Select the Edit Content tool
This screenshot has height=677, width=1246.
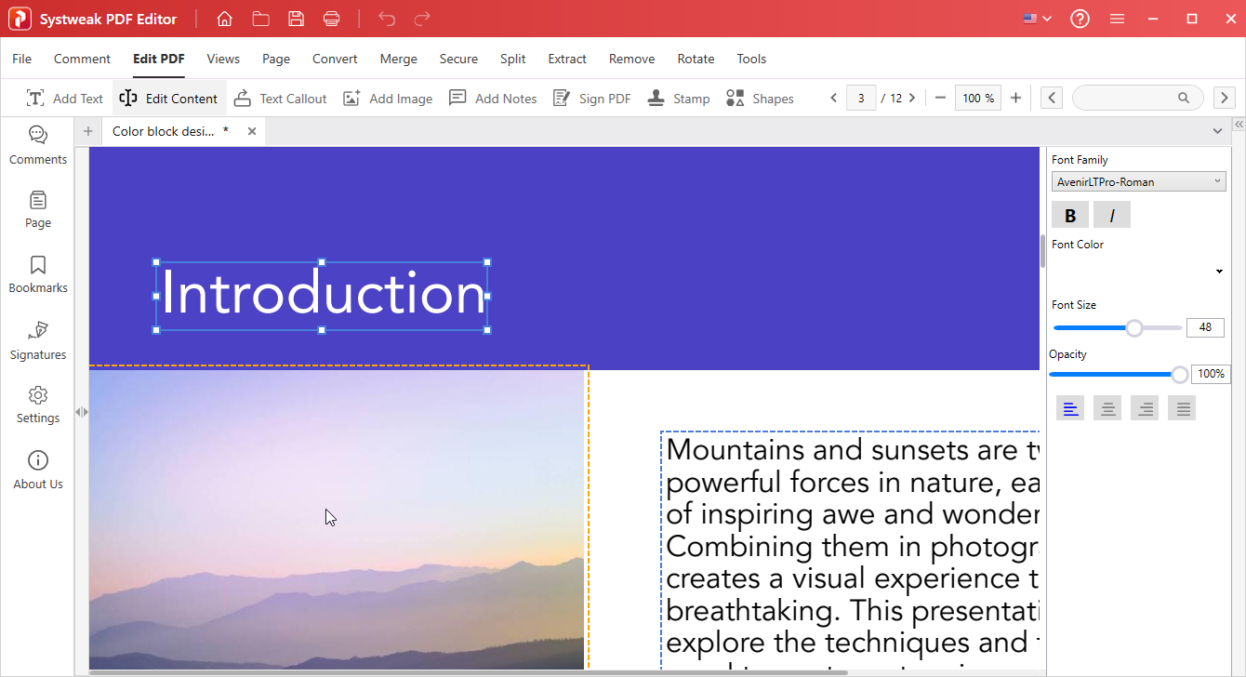click(168, 98)
